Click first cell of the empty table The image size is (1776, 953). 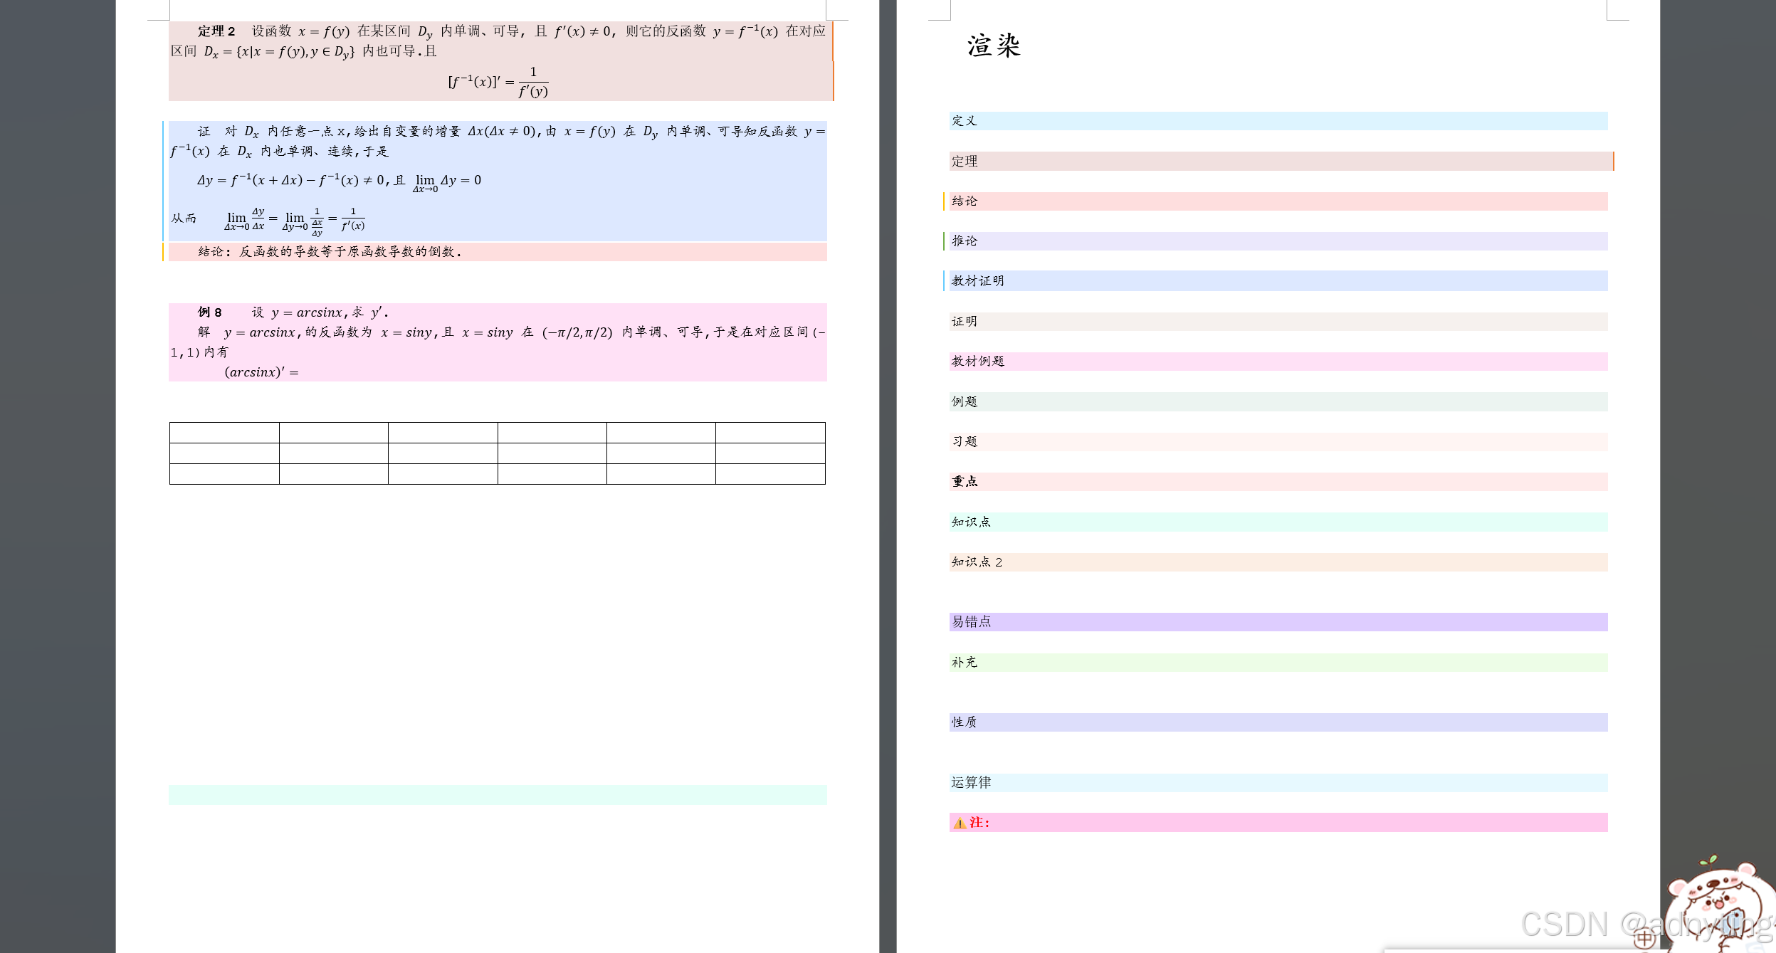click(x=224, y=433)
